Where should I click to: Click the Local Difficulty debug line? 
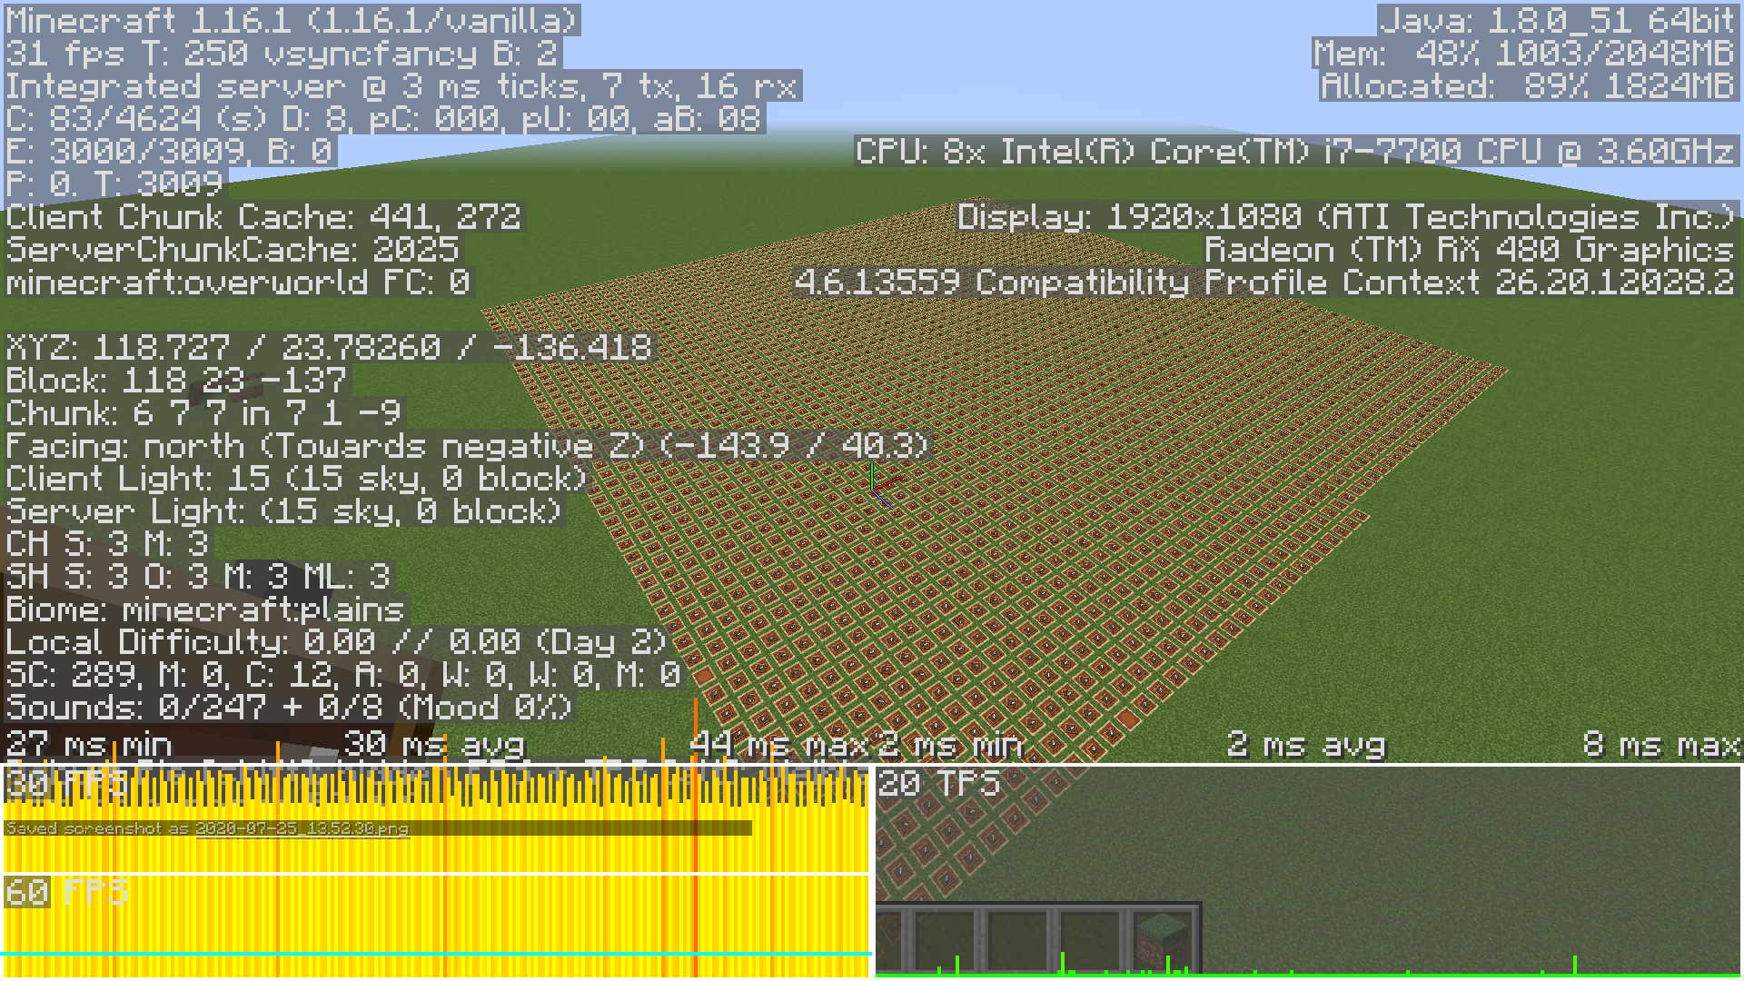pyautogui.click(x=337, y=642)
